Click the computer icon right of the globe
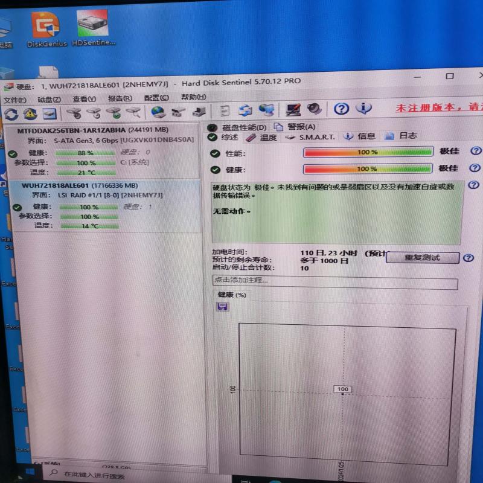483x483 pixels. tap(199, 111)
